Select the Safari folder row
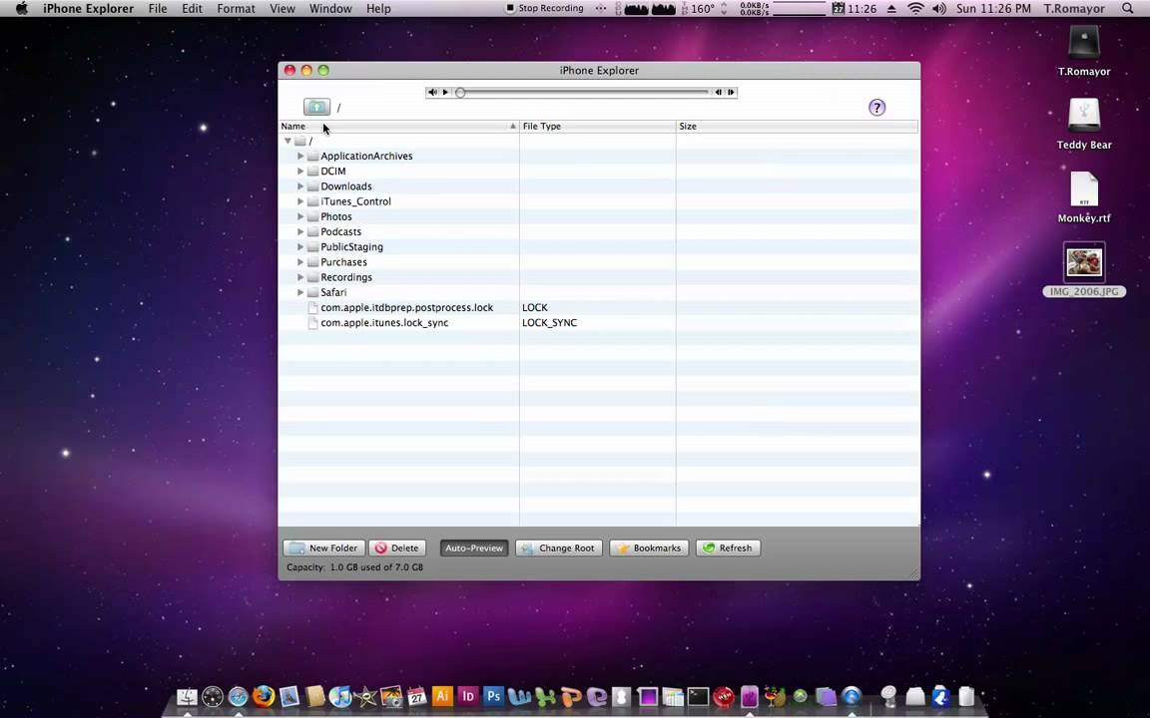 (x=599, y=292)
